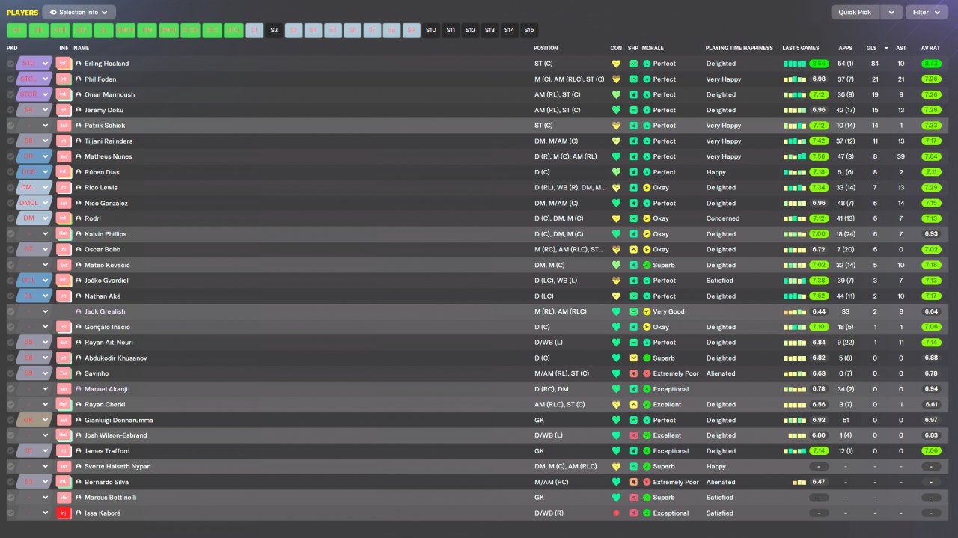Click the morale icon for Rodri's 'Okay'

(x=647, y=218)
